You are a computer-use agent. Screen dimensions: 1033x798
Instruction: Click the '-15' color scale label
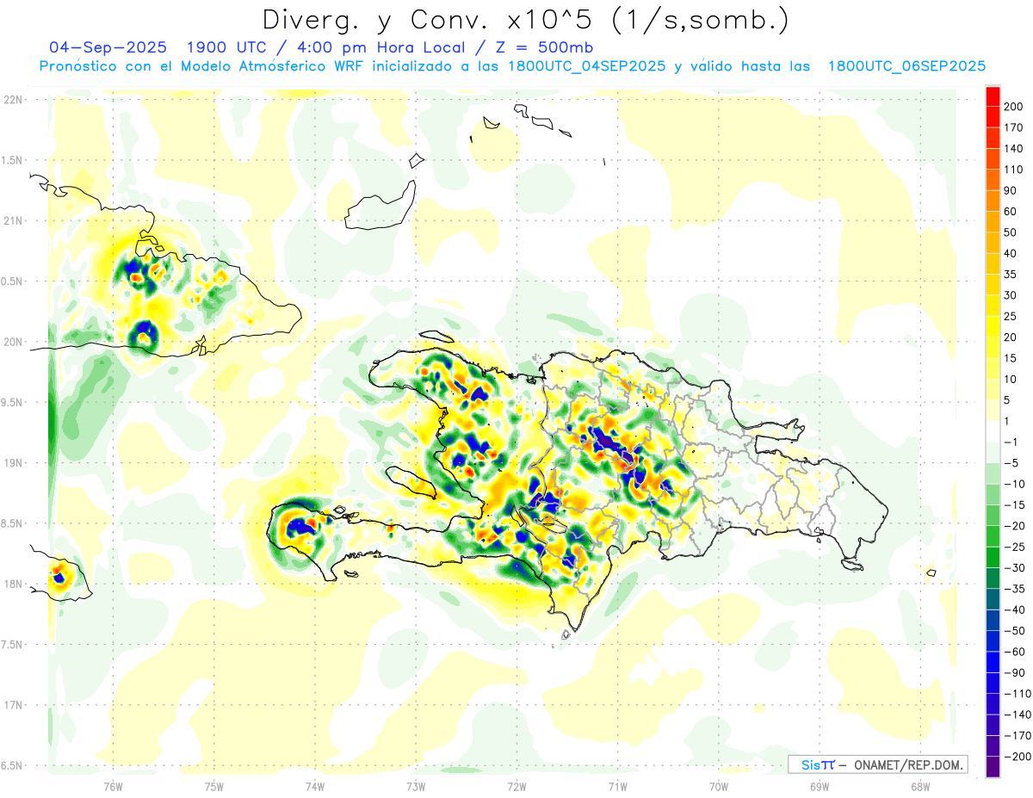(1014, 505)
